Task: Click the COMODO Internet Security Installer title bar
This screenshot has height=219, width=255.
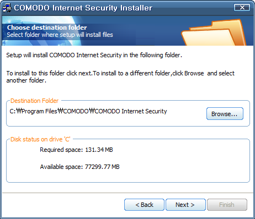Action: pos(83,8)
